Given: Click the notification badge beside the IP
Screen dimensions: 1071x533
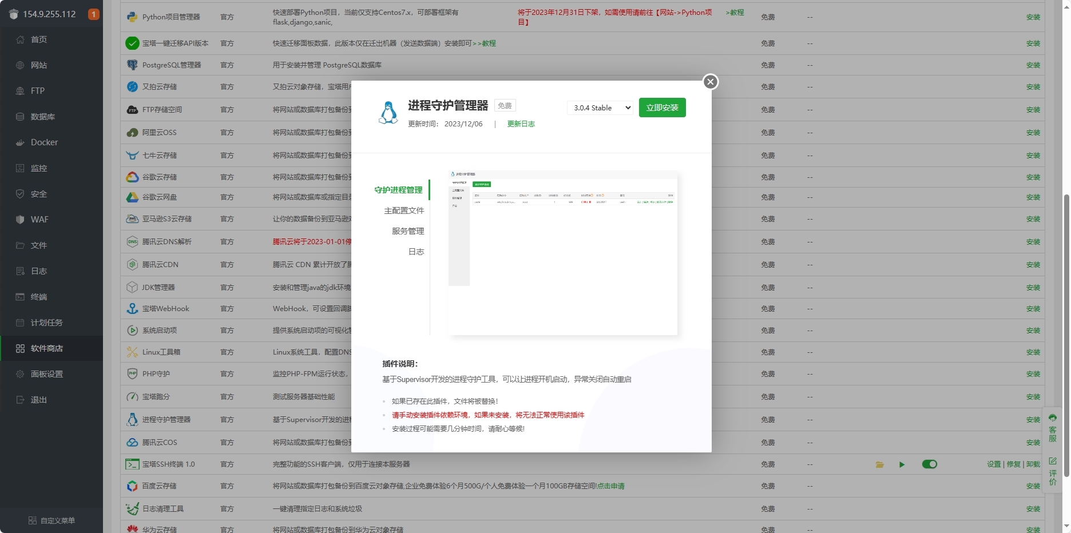Looking at the screenshot, I should (x=93, y=14).
